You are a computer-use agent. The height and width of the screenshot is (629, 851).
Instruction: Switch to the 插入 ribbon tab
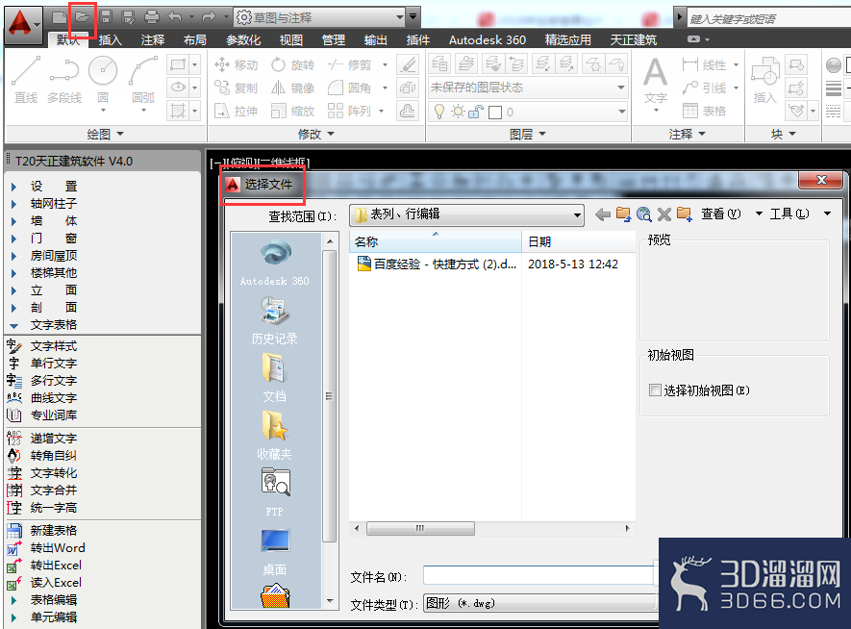pos(111,40)
